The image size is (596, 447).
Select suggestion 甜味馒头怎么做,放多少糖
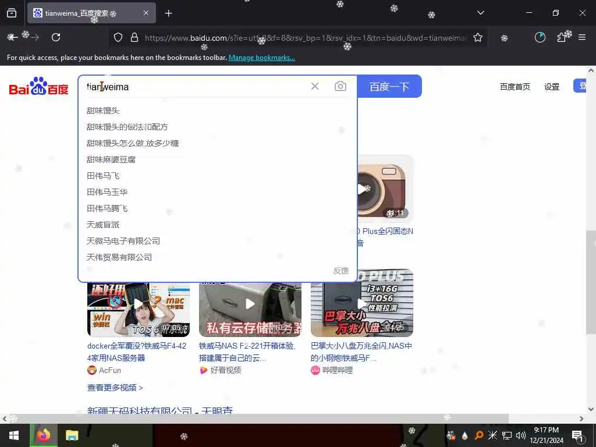coord(133,143)
